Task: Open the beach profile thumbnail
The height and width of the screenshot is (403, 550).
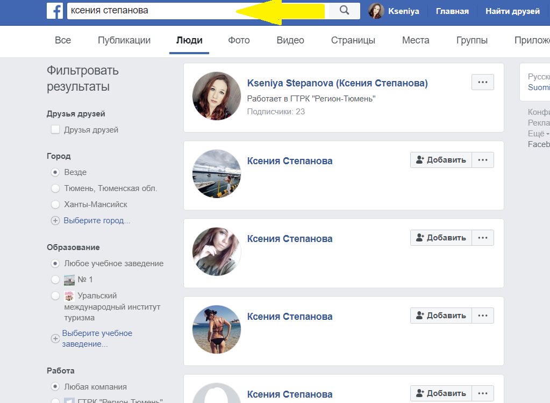Action: click(217, 329)
